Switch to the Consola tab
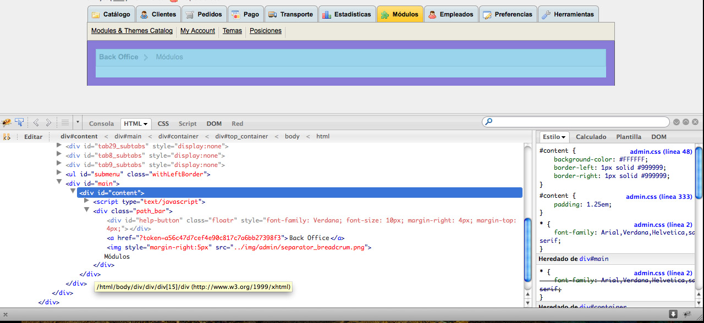This screenshot has width=704, height=323. (x=101, y=124)
